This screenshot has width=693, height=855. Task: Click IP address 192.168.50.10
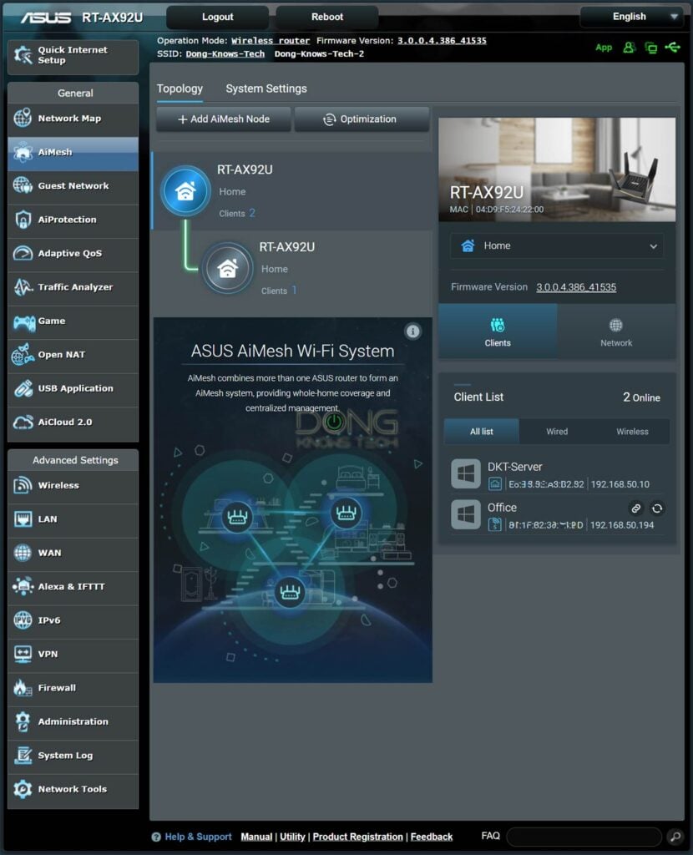620,484
